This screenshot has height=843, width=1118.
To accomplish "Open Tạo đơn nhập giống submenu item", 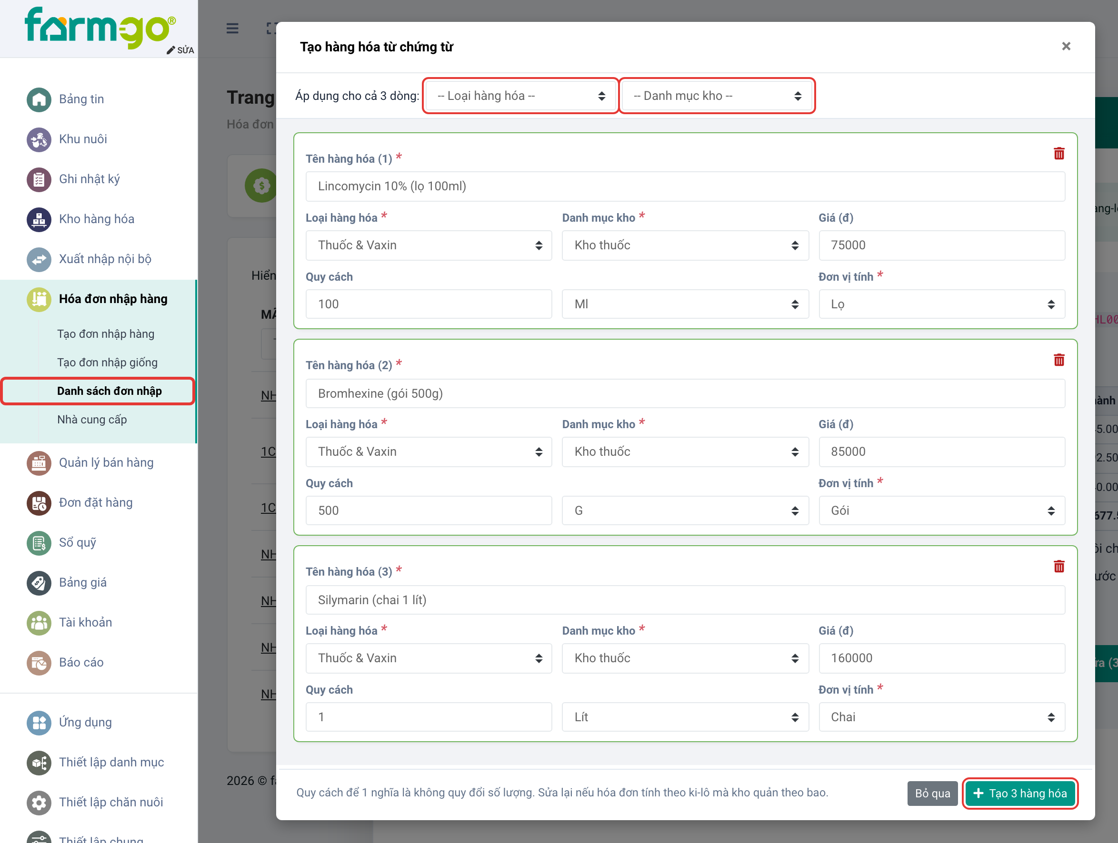I will (x=107, y=363).
